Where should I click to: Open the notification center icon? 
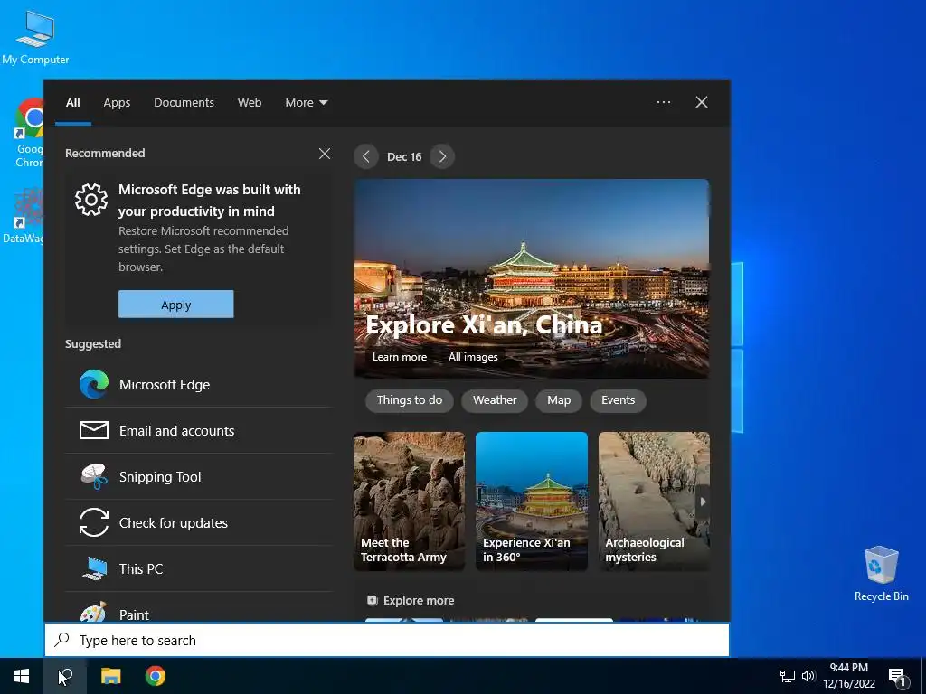point(897,676)
